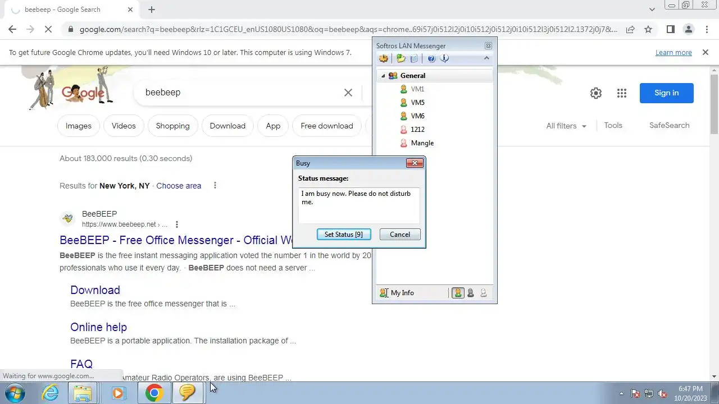
Task: Set status to Available with the green user icon
Action: (458, 293)
